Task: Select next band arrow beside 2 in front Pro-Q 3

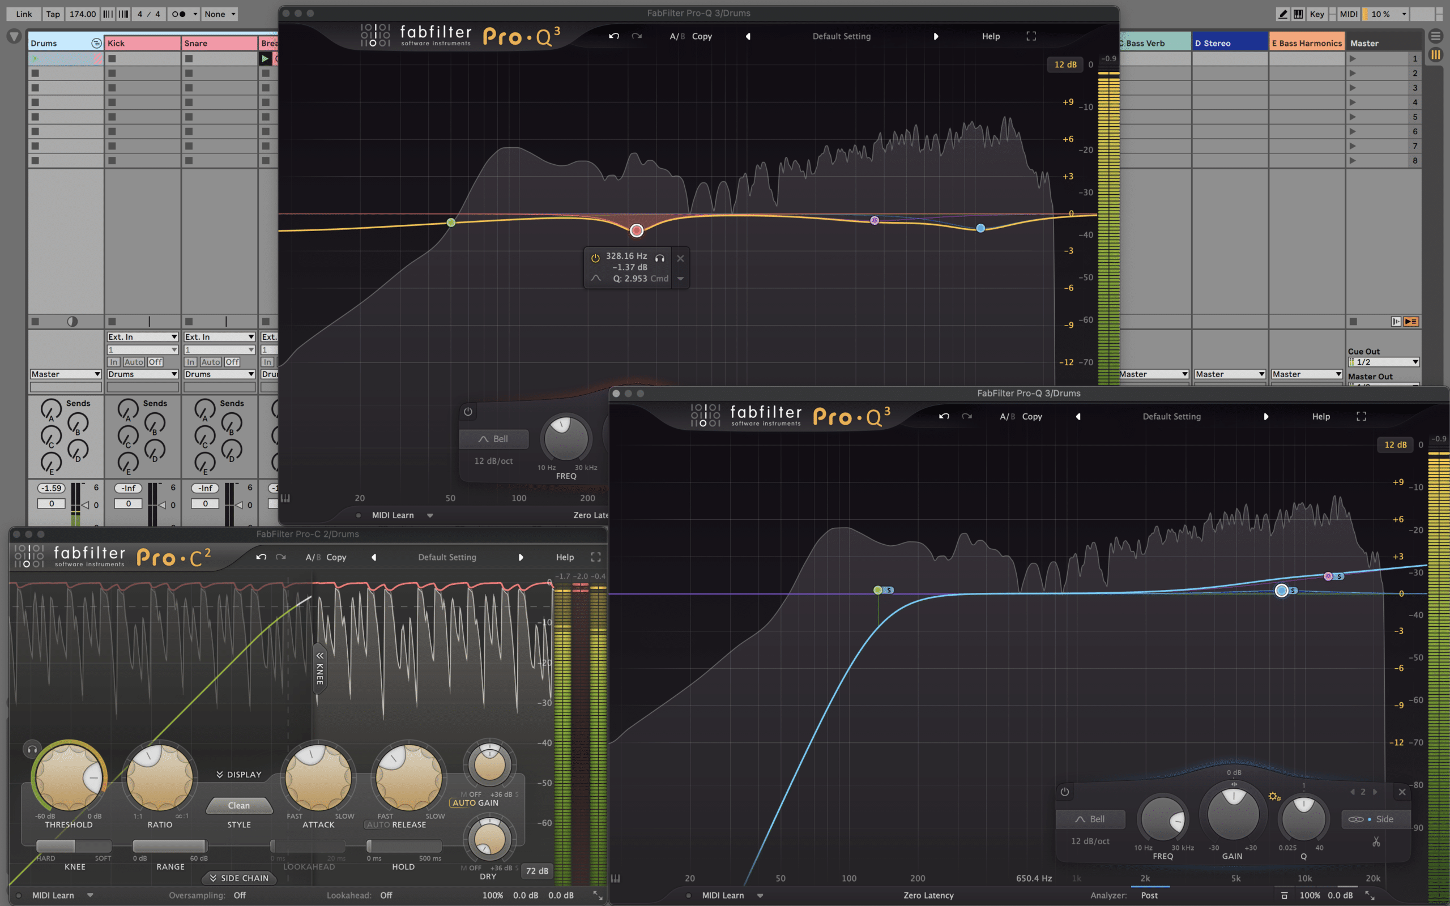Action: click(1375, 792)
